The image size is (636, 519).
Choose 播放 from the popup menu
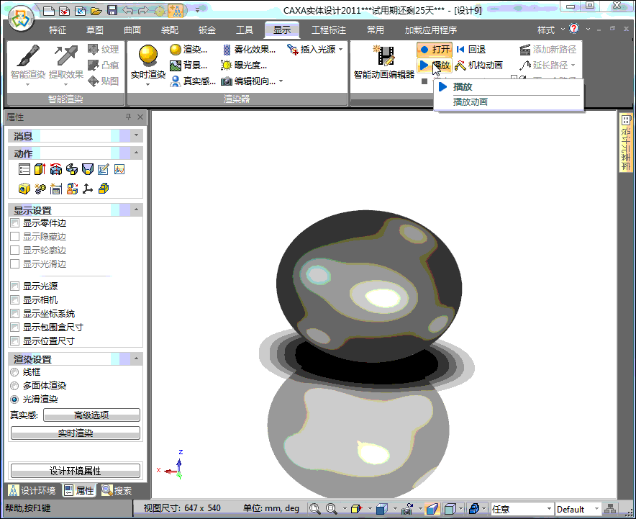click(x=463, y=86)
